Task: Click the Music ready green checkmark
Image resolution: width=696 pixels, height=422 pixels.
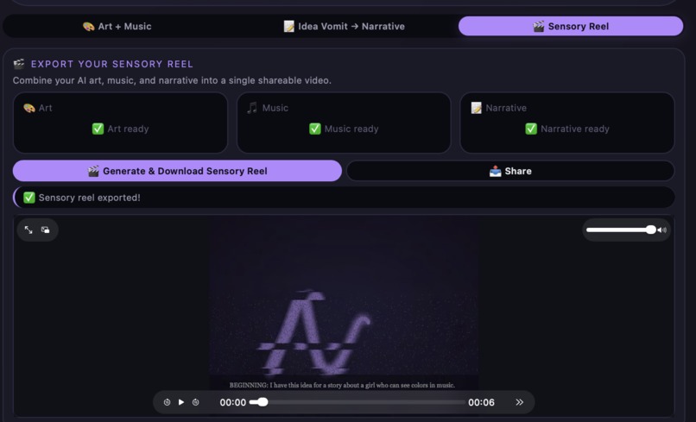Action: [314, 129]
